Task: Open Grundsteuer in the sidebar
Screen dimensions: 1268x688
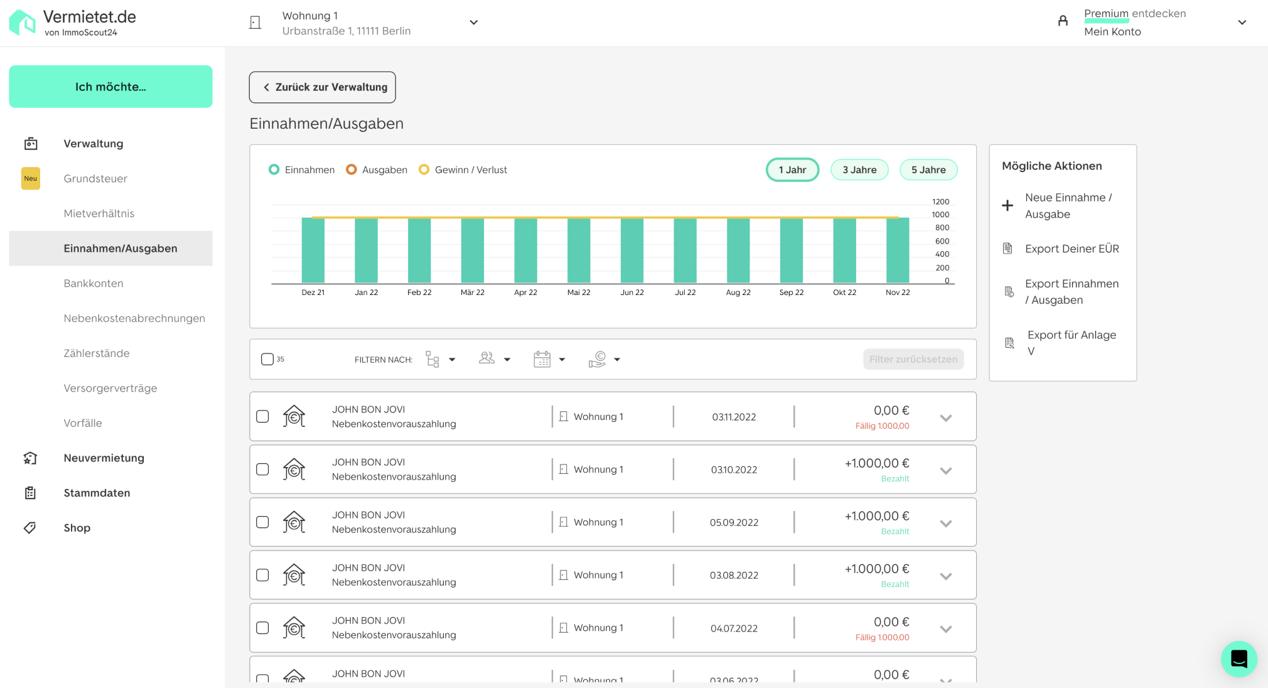Action: tap(95, 178)
